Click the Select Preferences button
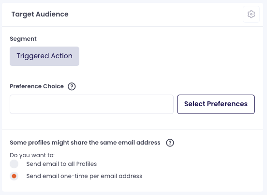The image size is (267, 195). [x=216, y=104]
